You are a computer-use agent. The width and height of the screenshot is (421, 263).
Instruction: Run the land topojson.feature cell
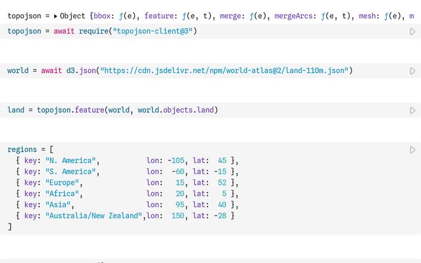point(412,110)
